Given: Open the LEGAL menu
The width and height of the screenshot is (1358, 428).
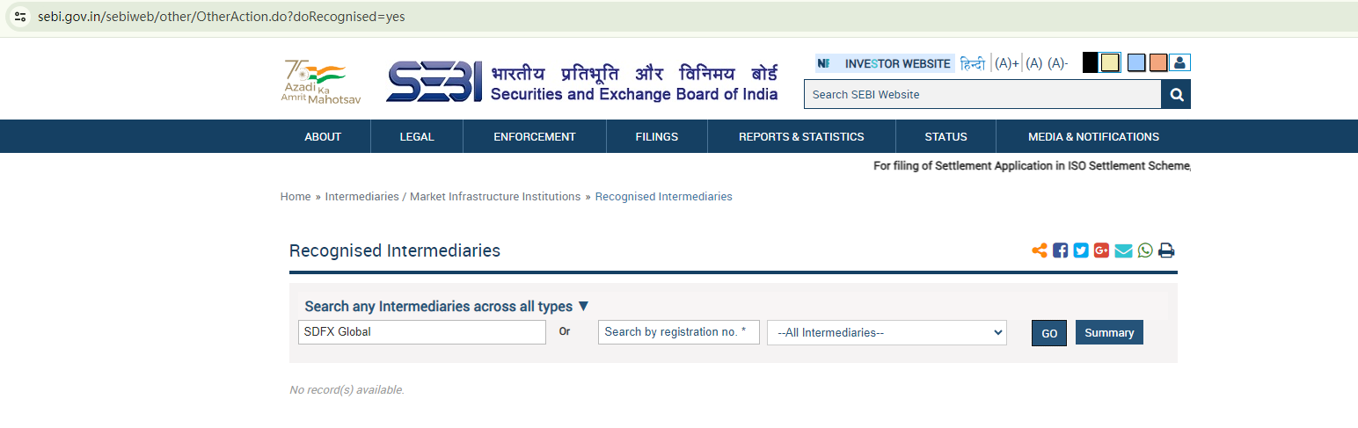Looking at the screenshot, I should coord(417,136).
